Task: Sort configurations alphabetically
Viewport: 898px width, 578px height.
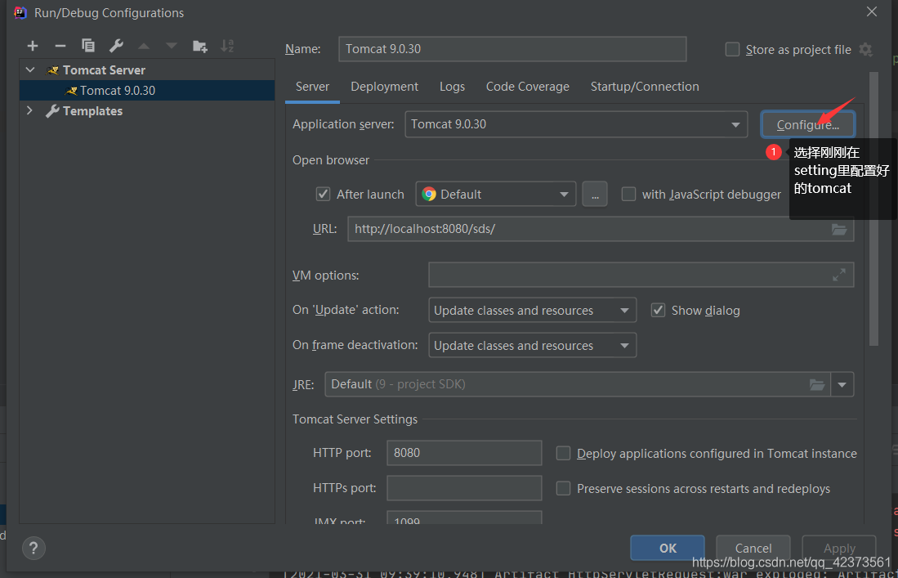Action: coord(227,46)
